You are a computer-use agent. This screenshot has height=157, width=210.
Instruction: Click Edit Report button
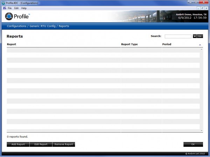[41, 144]
